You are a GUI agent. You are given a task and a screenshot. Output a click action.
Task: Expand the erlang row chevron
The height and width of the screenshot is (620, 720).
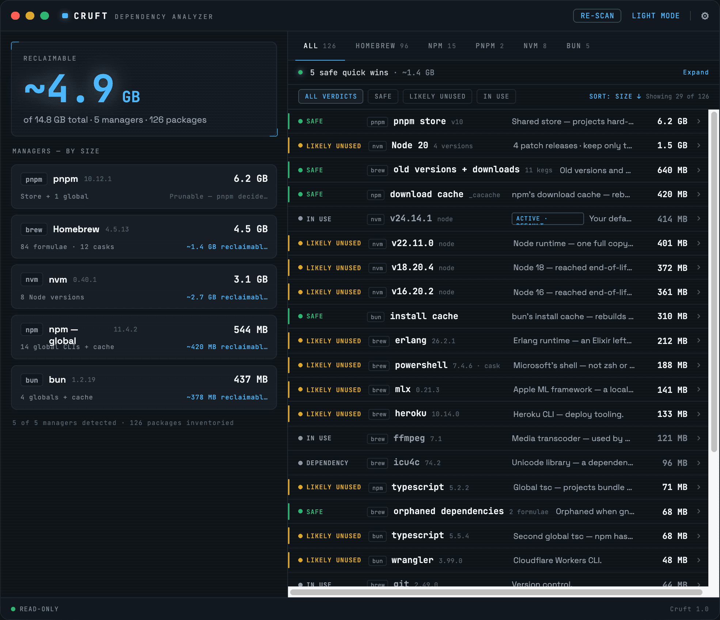tap(699, 340)
